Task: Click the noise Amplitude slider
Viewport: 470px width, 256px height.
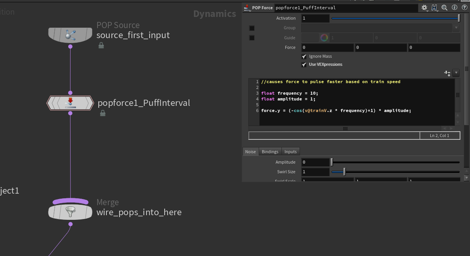Action: pos(396,162)
